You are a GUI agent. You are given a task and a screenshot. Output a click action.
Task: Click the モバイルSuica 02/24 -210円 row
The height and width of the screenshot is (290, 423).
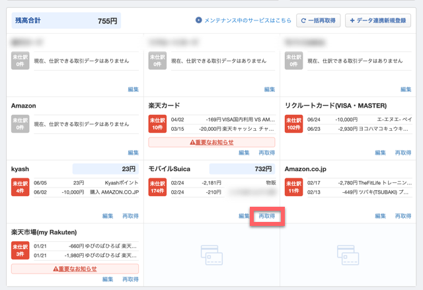[223, 192]
